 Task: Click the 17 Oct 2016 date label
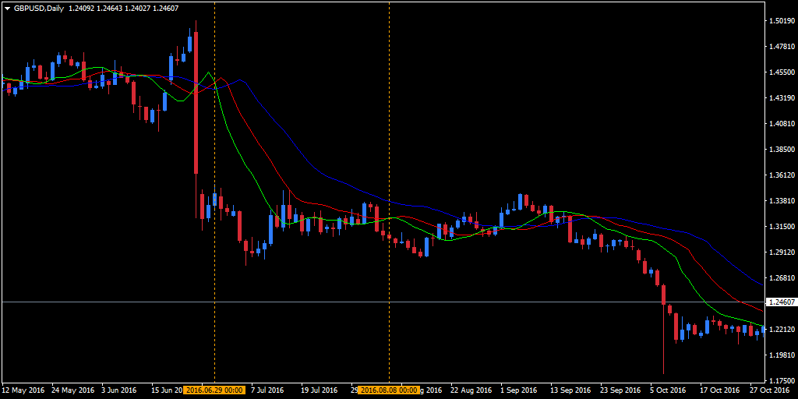pyautogui.click(x=720, y=390)
